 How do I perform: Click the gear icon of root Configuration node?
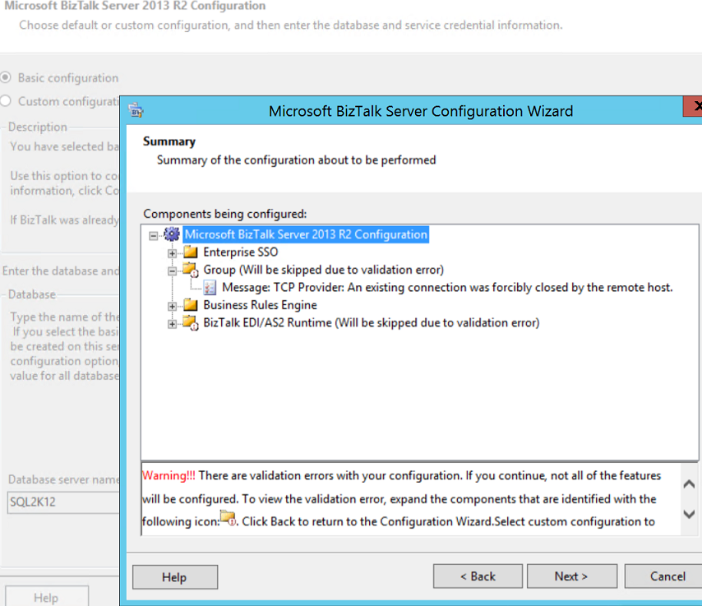(x=172, y=234)
